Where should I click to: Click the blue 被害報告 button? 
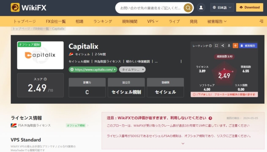coord(248,45)
